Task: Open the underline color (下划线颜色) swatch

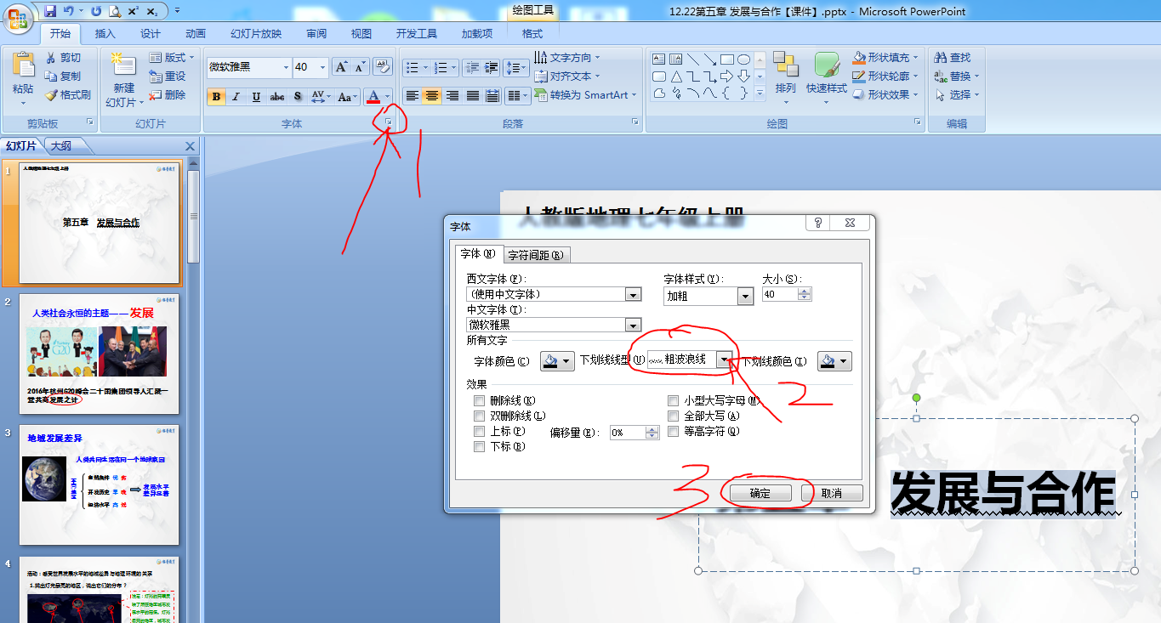Action: pyautogui.click(x=834, y=360)
